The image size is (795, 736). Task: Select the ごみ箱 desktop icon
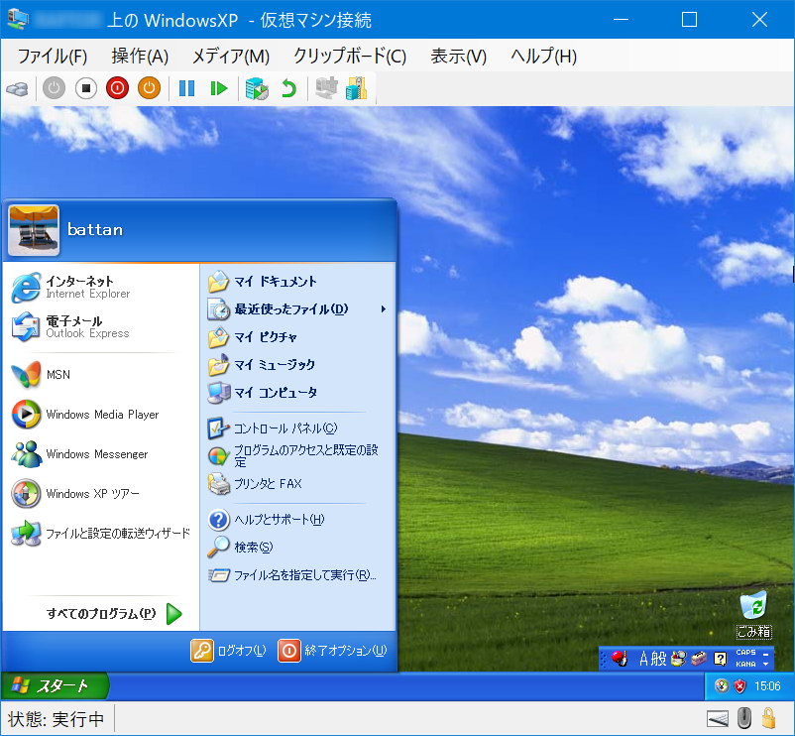point(754,614)
